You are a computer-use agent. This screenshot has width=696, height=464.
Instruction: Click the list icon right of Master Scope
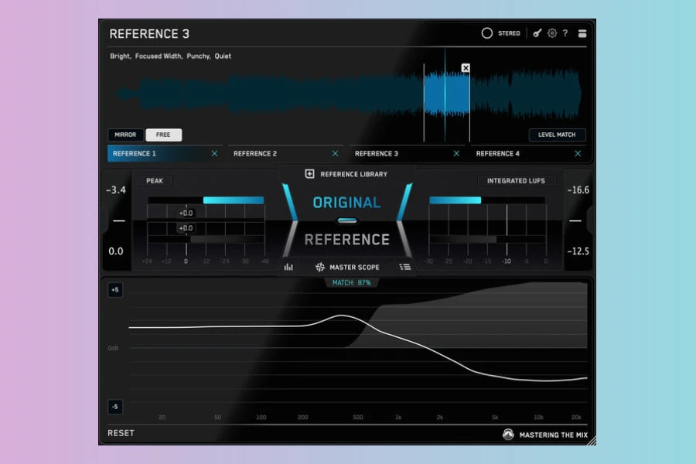click(x=404, y=267)
